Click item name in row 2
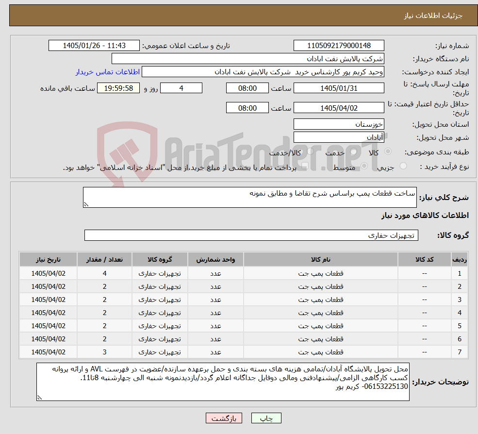 (321, 286)
